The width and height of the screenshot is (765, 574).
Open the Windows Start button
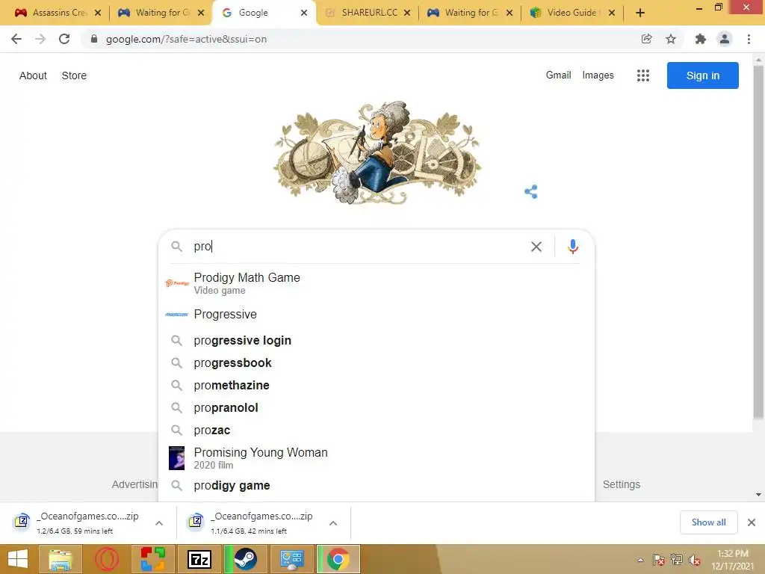click(x=18, y=559)
